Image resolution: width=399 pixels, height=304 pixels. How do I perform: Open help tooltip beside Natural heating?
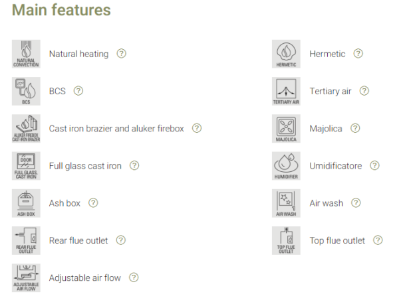click(x=121, y=54)
